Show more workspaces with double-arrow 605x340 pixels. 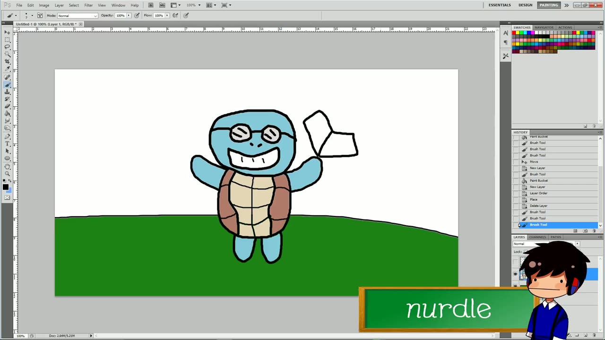click(x=566, y=5)
